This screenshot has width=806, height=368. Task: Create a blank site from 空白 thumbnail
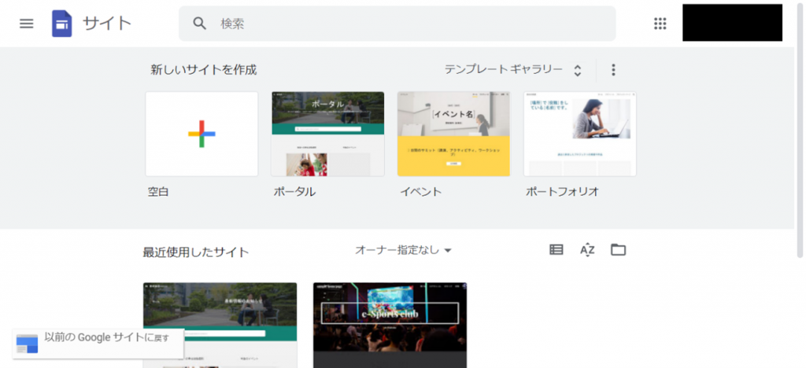click(201, 134)
